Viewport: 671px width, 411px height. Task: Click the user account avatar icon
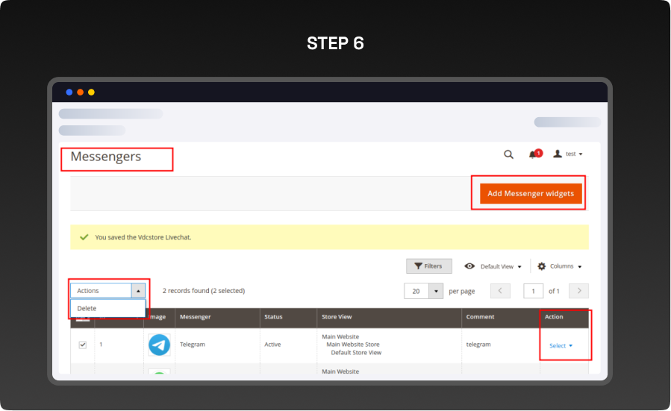[x=558, y=154]
